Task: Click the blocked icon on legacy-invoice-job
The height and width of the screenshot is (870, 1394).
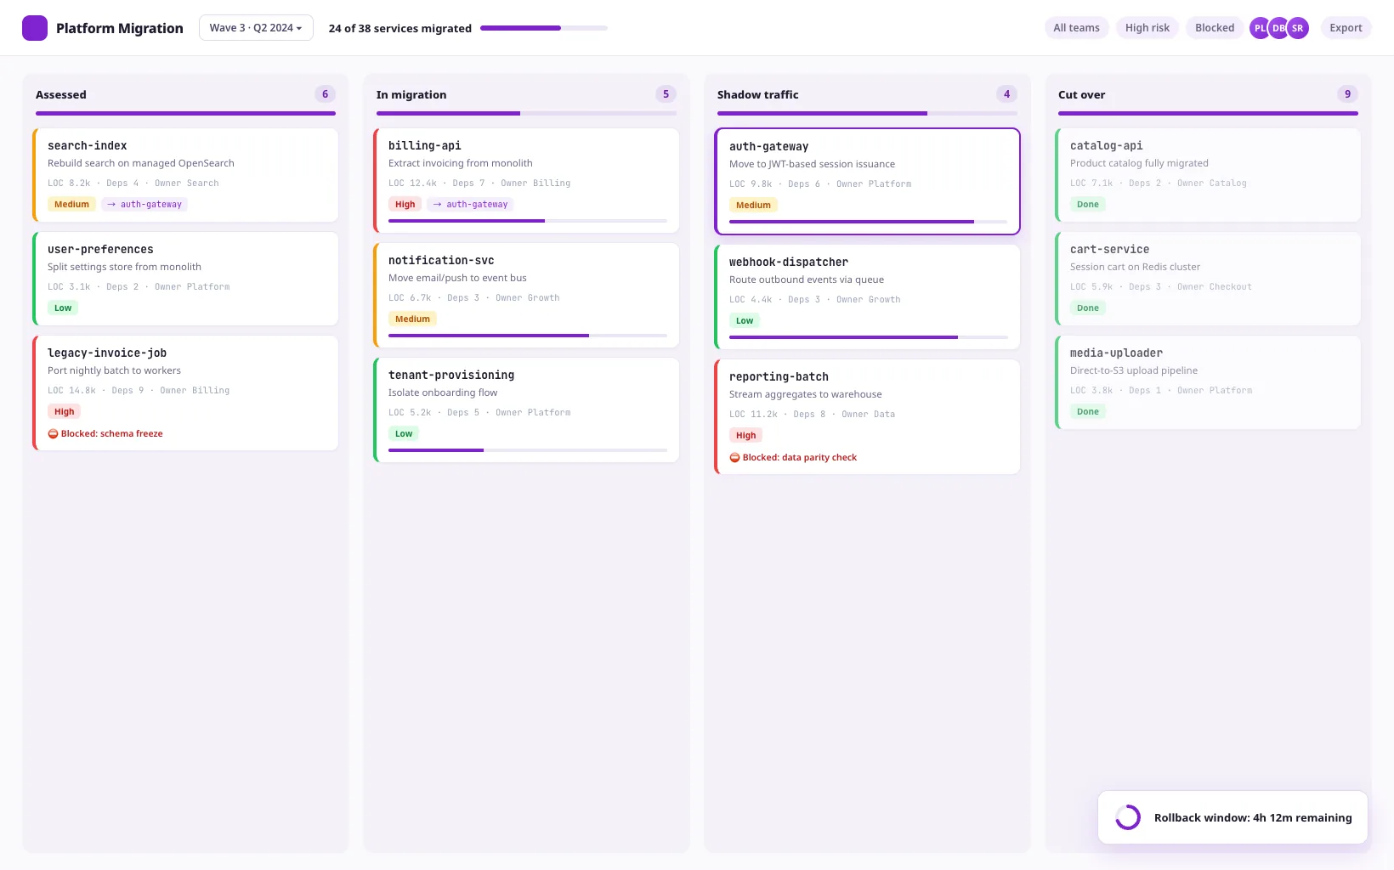Action: coord(53,433)
